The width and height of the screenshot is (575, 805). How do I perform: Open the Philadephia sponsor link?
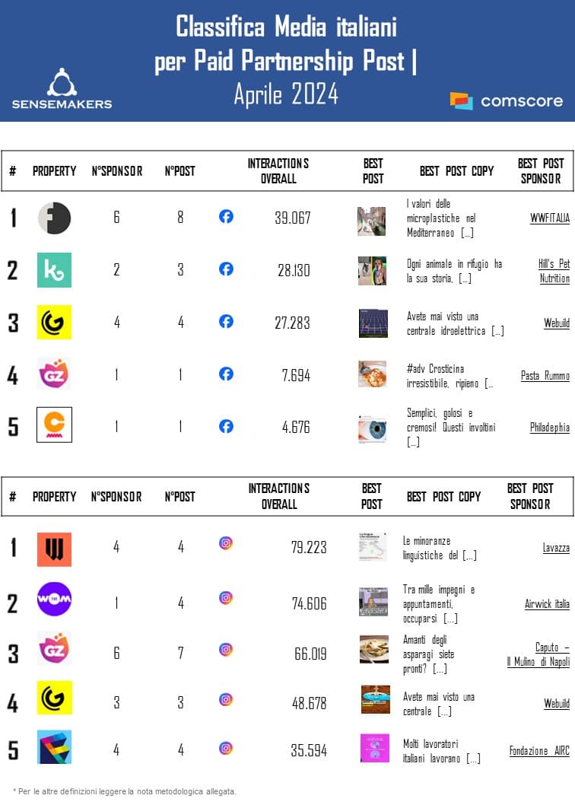549,428
